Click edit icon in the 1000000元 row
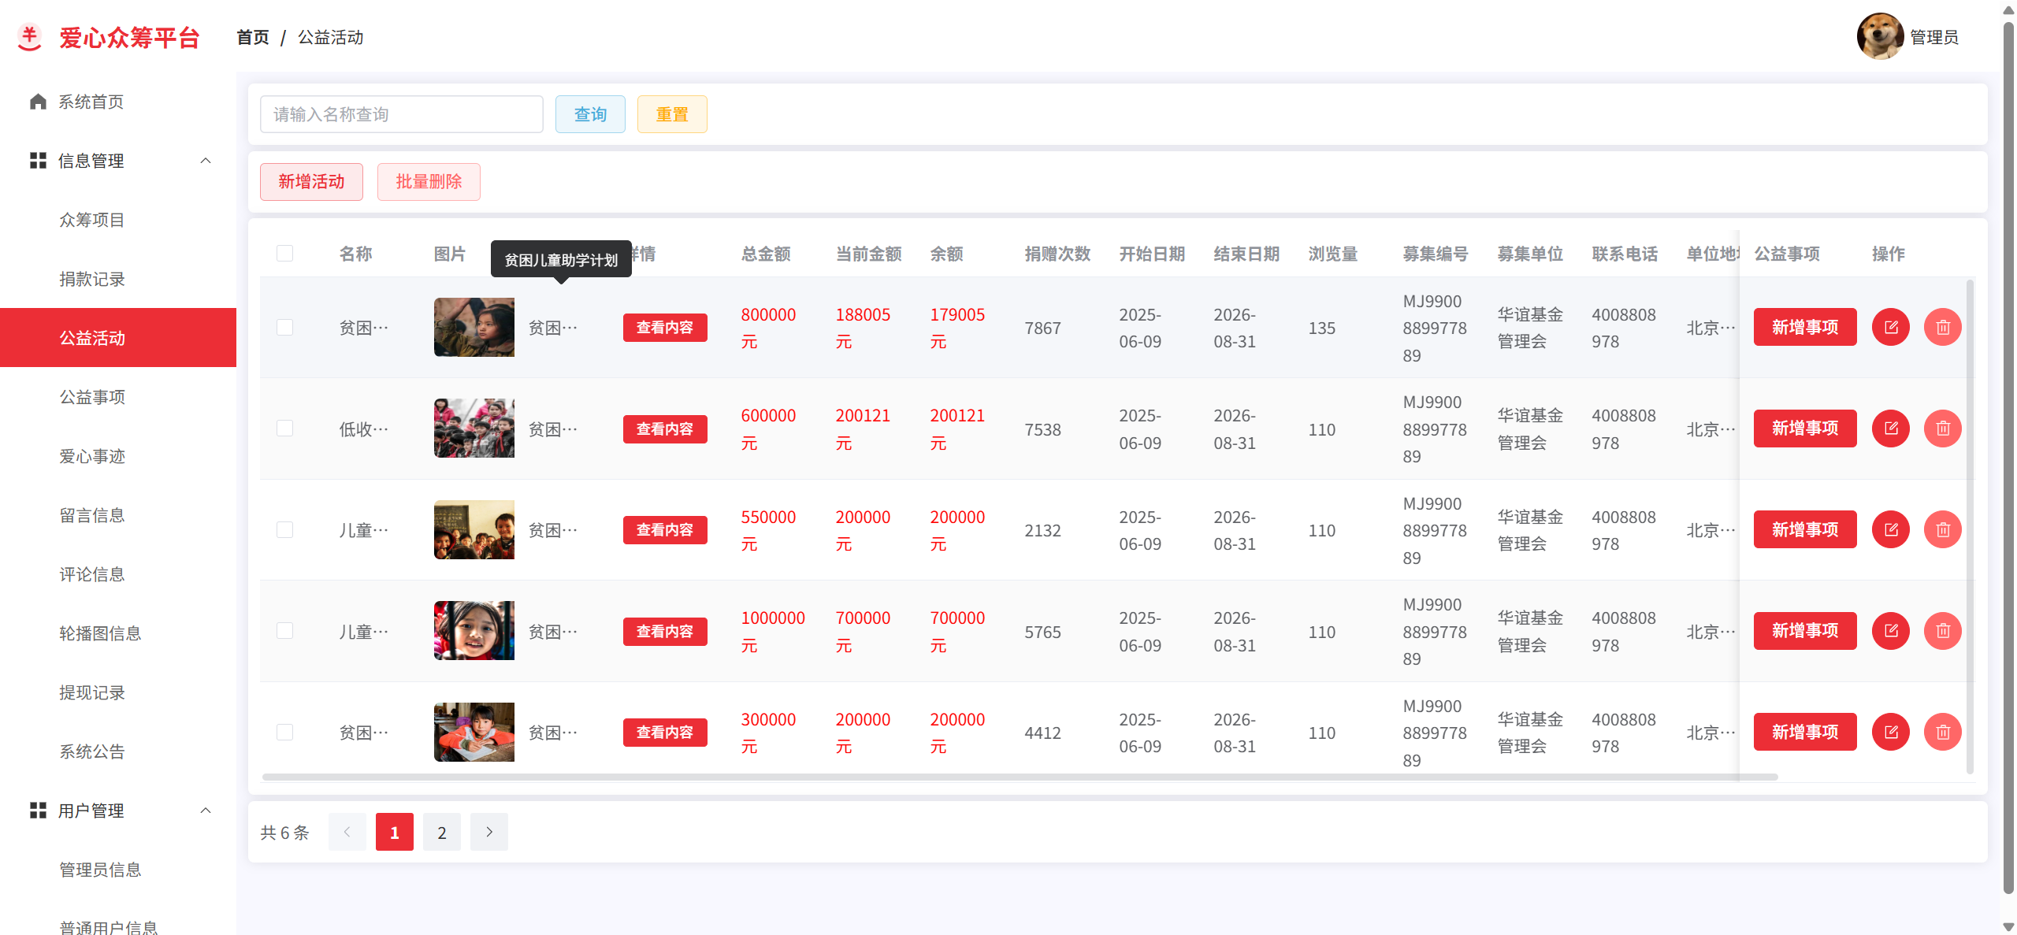This screenshot has height=935, width=2017. [1890, 631]
